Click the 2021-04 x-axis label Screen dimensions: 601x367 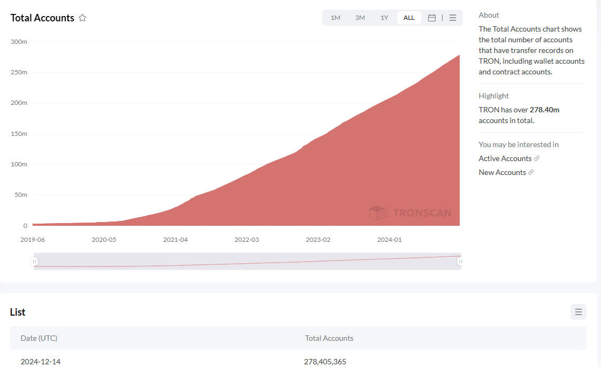pos(175,240)
